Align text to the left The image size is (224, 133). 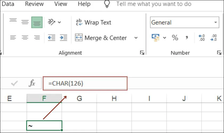pyautogui.click(x=13, y=38)
